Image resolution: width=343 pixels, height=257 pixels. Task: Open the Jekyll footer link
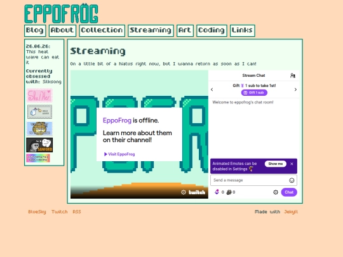291,212
